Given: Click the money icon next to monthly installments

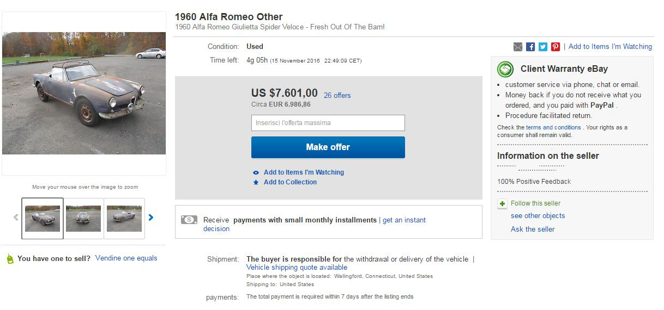Looking at the screenshot, I should [x=189, y=220].
